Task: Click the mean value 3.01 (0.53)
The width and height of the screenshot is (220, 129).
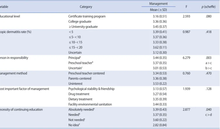Action: tap(160, 68)
